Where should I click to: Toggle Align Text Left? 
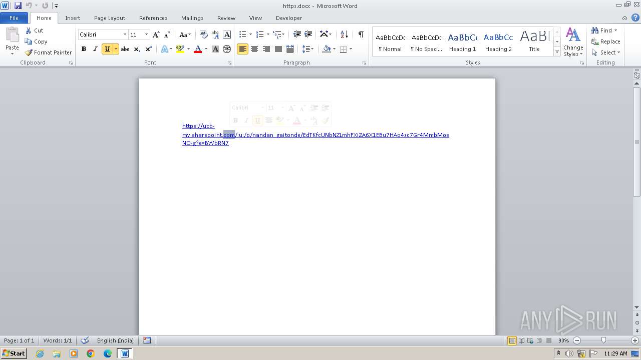pyautogui.click(x=243, y=49)
